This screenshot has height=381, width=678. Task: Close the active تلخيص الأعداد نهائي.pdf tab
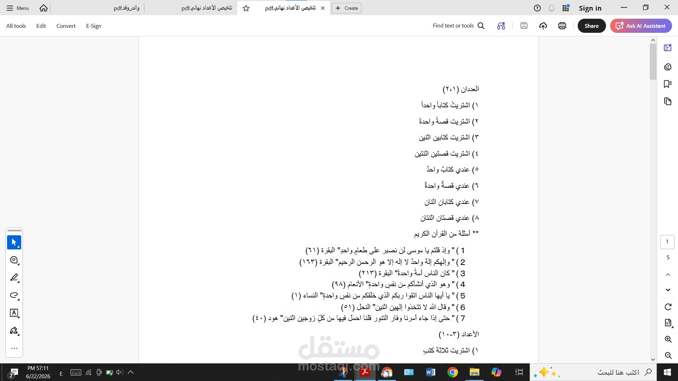[x=322, y=8]
